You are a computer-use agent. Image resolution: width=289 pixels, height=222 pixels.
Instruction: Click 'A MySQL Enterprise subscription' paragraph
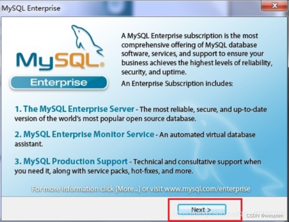[197, 54]
